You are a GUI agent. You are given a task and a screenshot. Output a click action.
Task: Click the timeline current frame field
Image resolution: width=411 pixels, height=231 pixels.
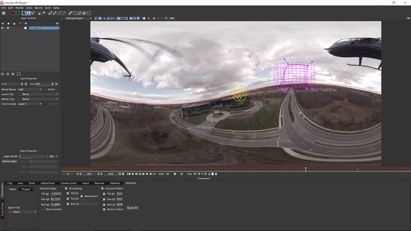click(89, 174)
